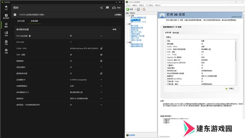Open Back history dropdown arrow in Control Panel

pos(135,9)
